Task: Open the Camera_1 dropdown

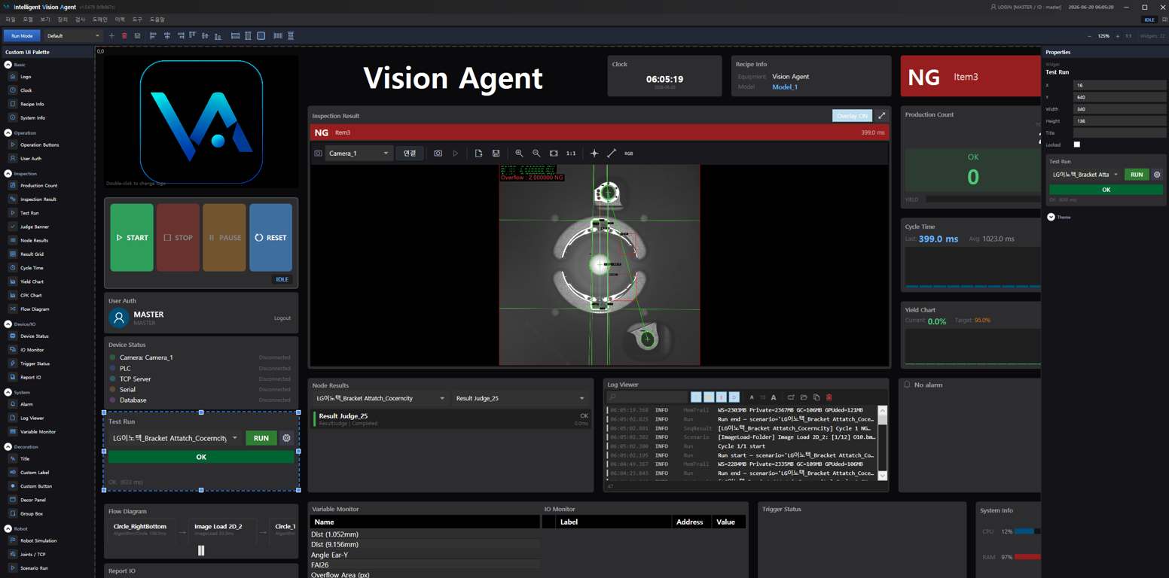Action: coord(359,154)
